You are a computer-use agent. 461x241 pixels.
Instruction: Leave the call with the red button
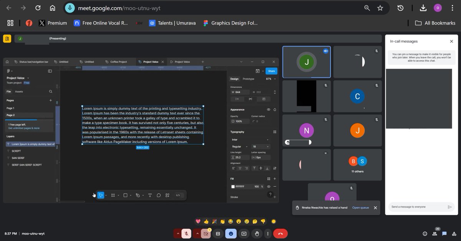pyautogui.click(x=280, y=233)
